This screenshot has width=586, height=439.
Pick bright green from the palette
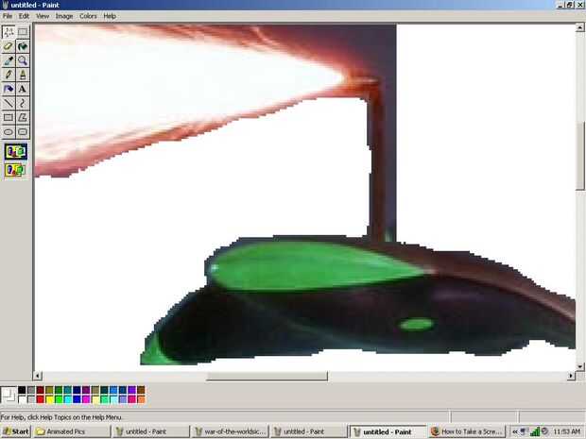pos(59,399)
